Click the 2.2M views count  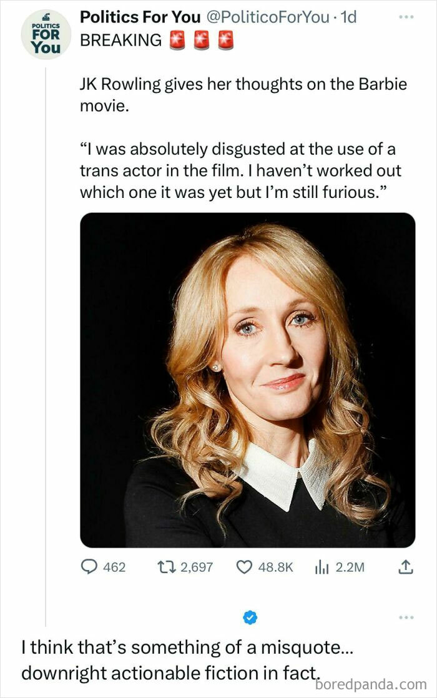tap(350, 567)
